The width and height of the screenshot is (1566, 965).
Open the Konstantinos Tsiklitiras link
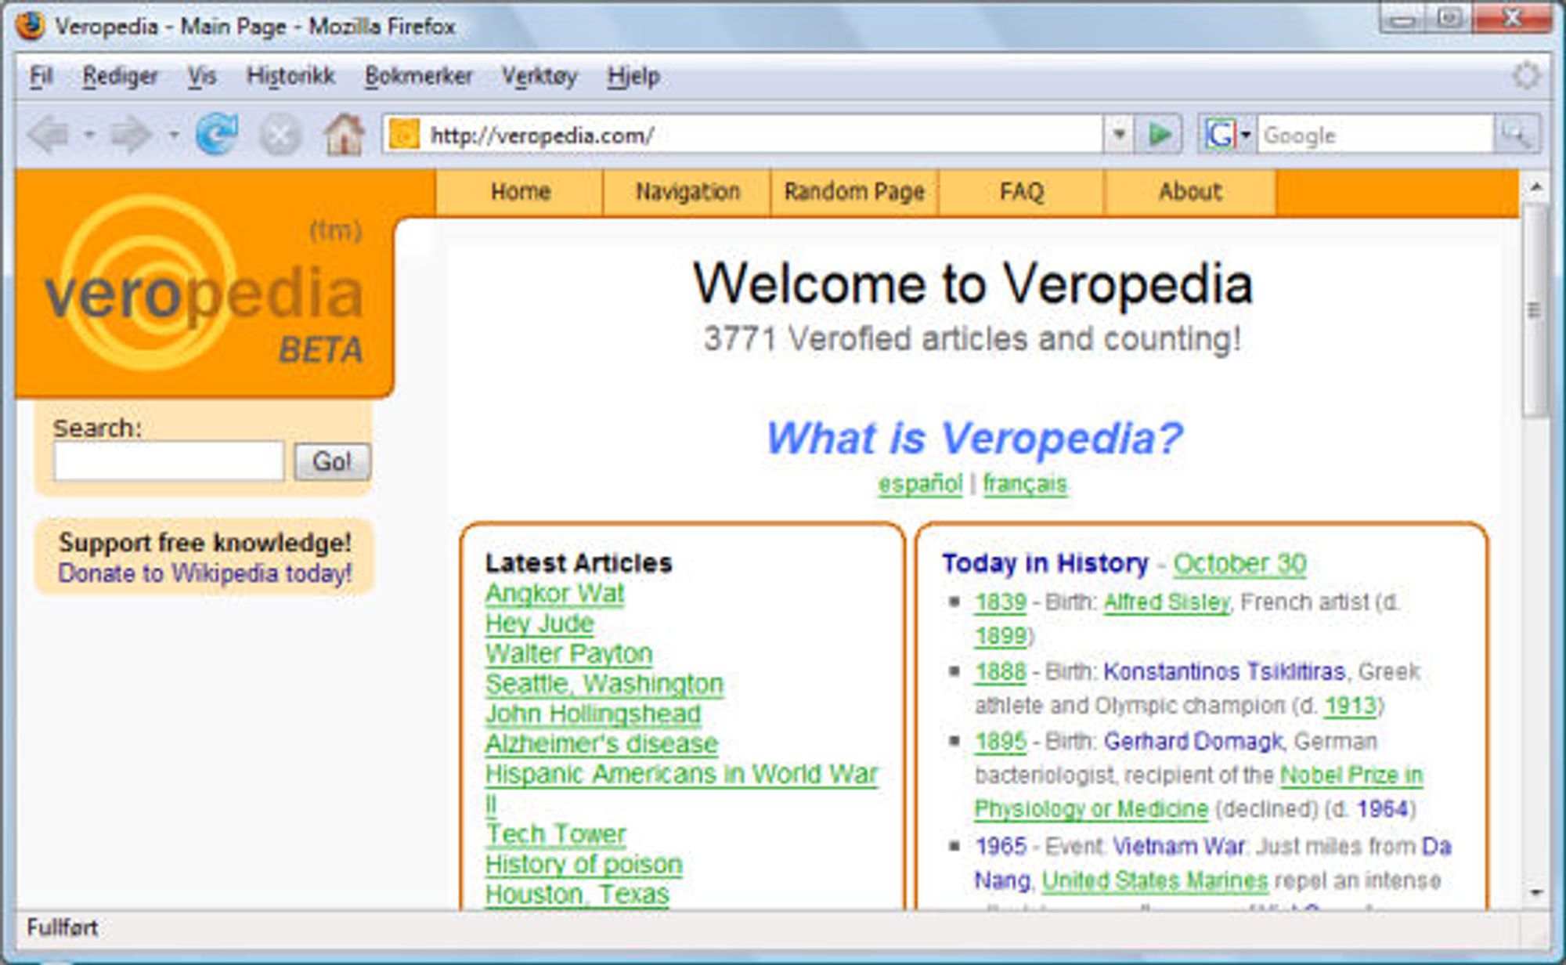pos(1224,672)
